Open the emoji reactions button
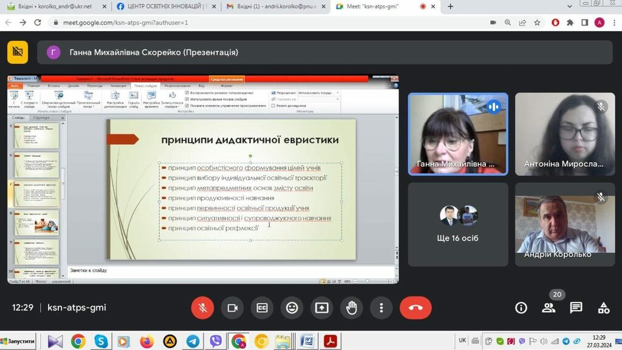Screen dimensions: 622x350 pos(292,307)
